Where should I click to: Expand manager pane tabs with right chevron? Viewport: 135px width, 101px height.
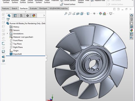[x=44, y=15]
